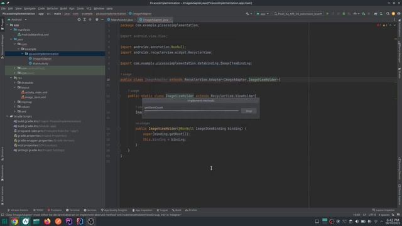Select settings.gradle.kts in Gradle Scripts
This screenshot has height=226, width=402.
[39, 150]
